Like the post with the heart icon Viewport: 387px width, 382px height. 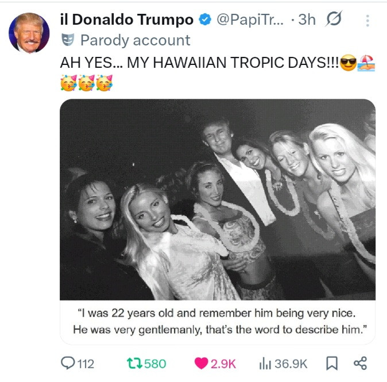point(201,363)
